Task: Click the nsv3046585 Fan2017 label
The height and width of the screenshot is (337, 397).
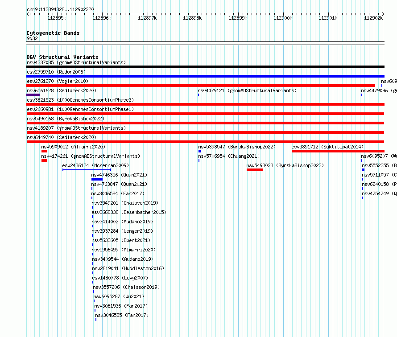Action: [122, 315]
